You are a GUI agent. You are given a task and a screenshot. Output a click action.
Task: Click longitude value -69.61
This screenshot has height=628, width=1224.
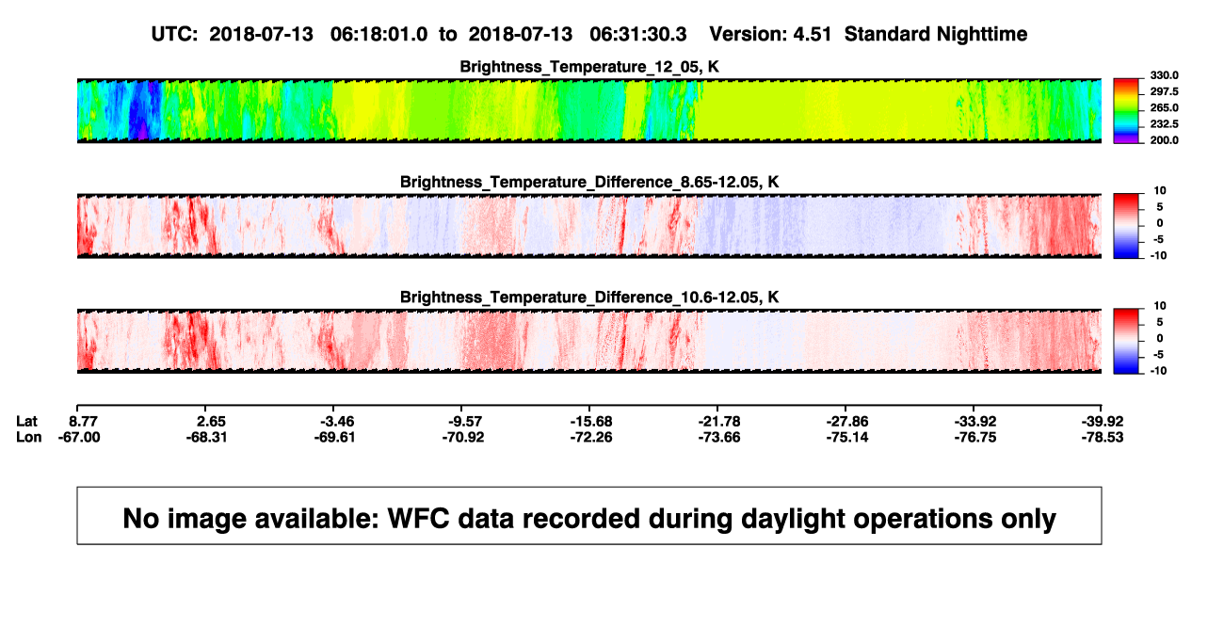(335, 437)
